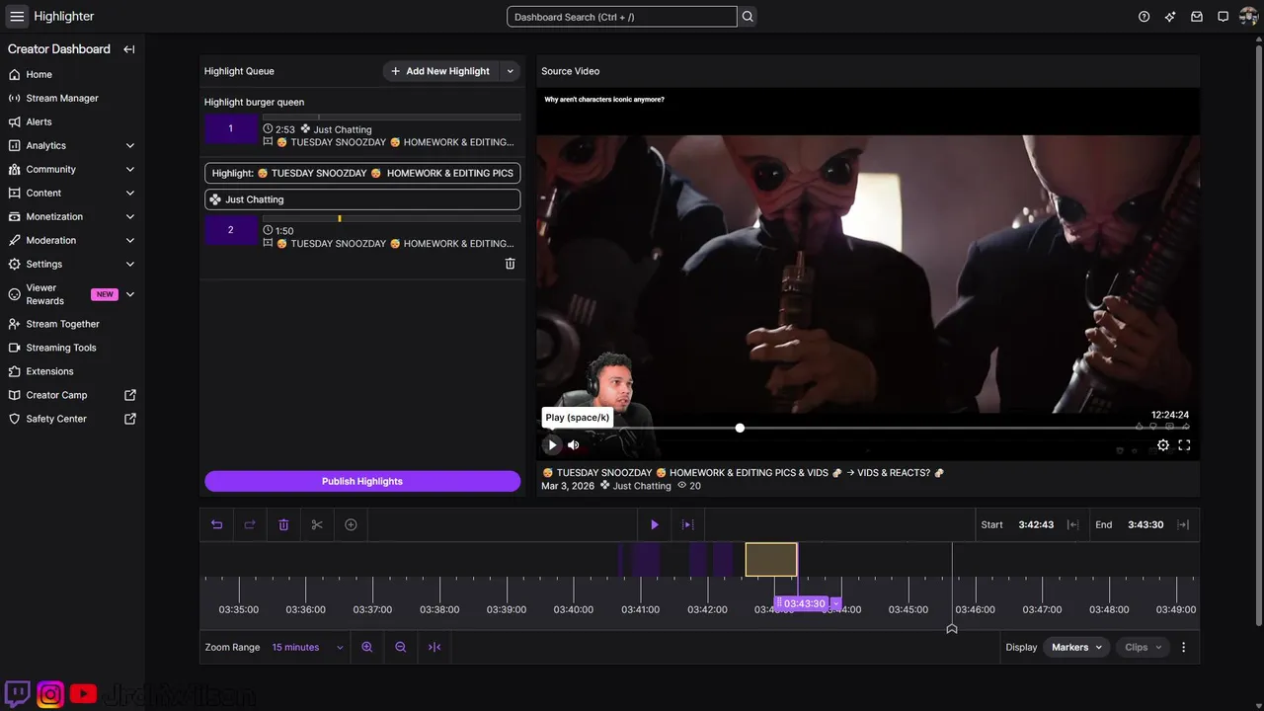Viewport: 1264px width, 711px height.
Task: Expand the Viewer Rewards sidebar section
Action: [x=130, y=294]
